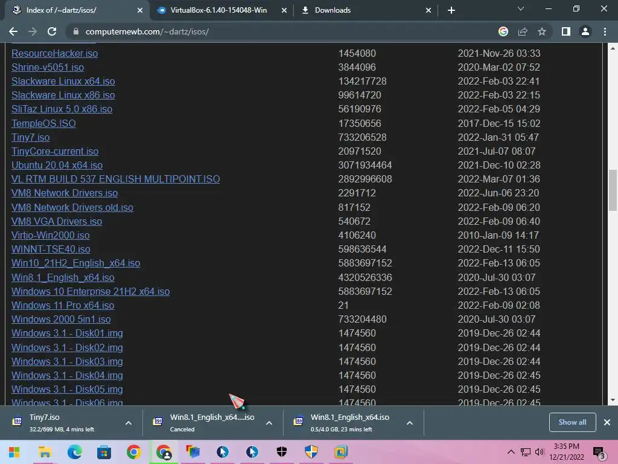Open VL RTM BUILD 537 ENGLISH MULTIPOINT.ISO
The height and width of the screenshot is (464, 618).
pyautogui.click(x=115, y=179)
